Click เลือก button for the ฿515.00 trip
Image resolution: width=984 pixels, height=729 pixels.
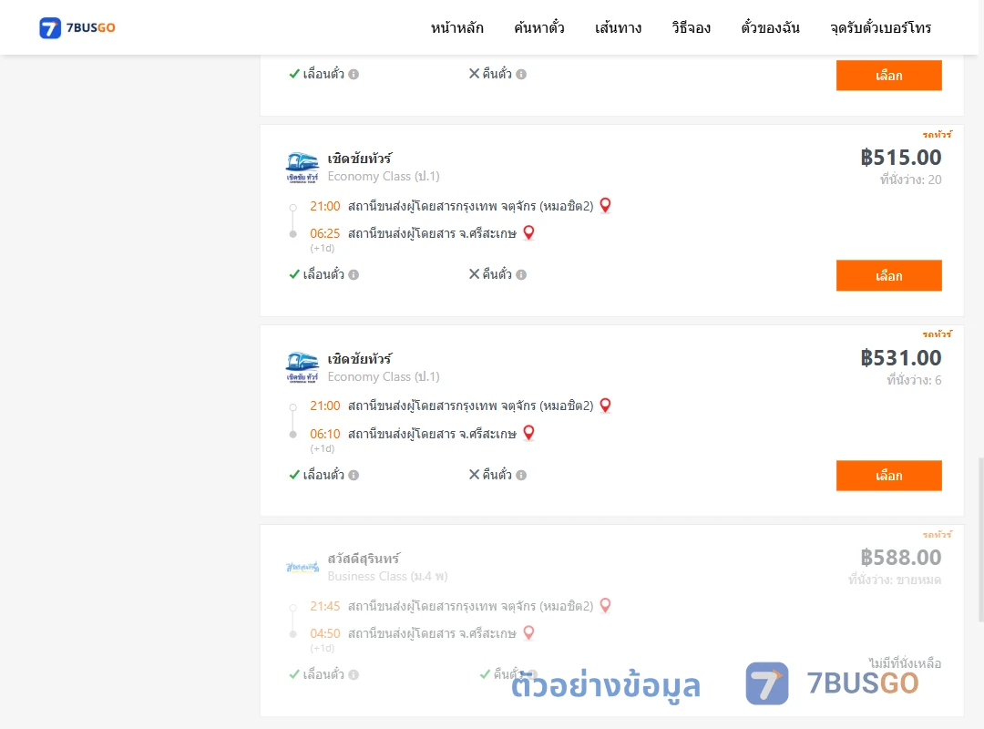[888, 275]
